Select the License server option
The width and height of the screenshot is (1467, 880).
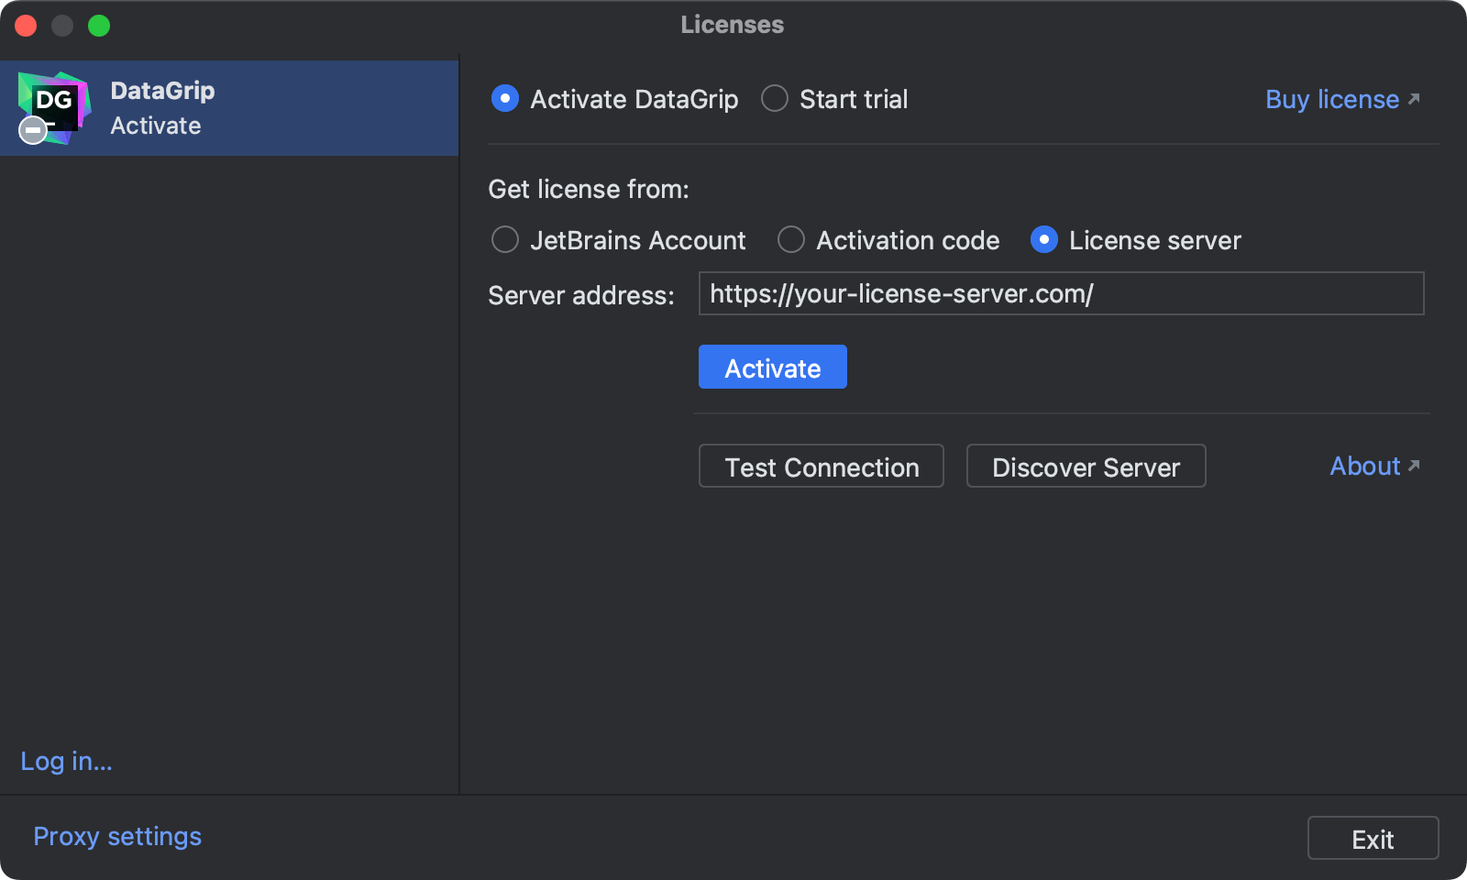coord(1043,240)
